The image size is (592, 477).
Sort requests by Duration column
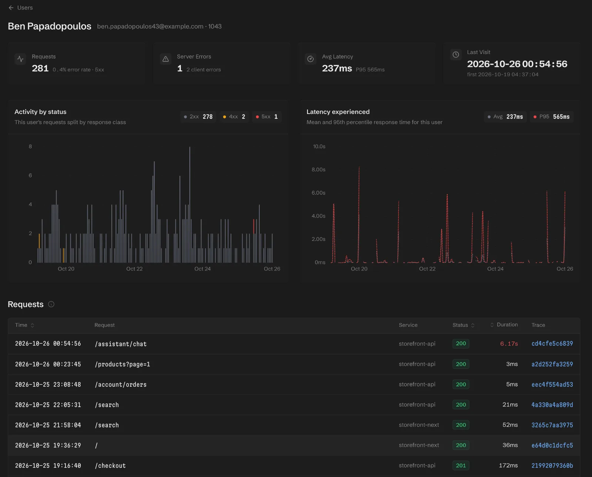[504, 325]
